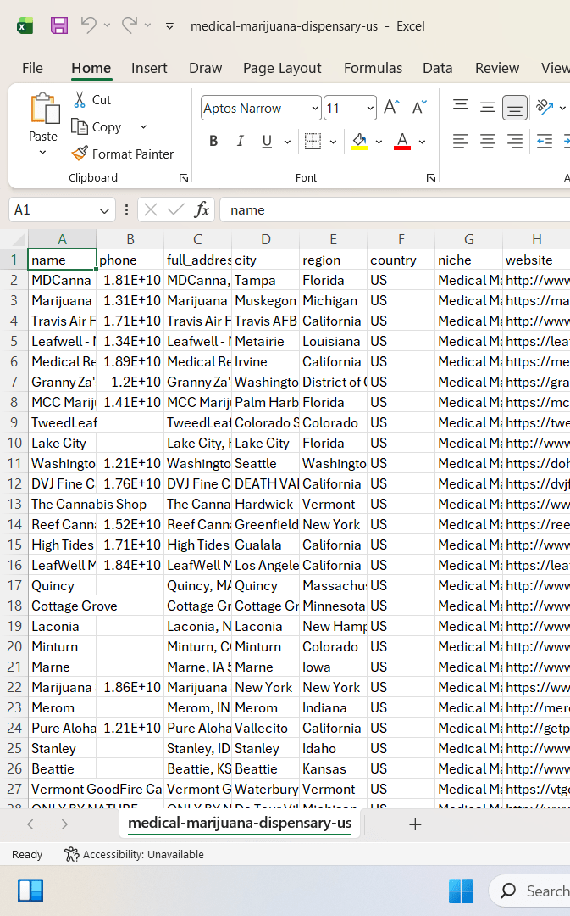Click the cell containing Muskegon

pos(265,301)
